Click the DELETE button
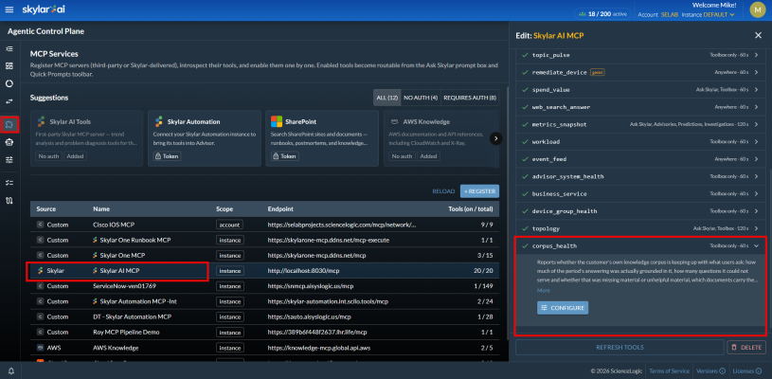Screen dimensions: 772x379 click(746, 347)
